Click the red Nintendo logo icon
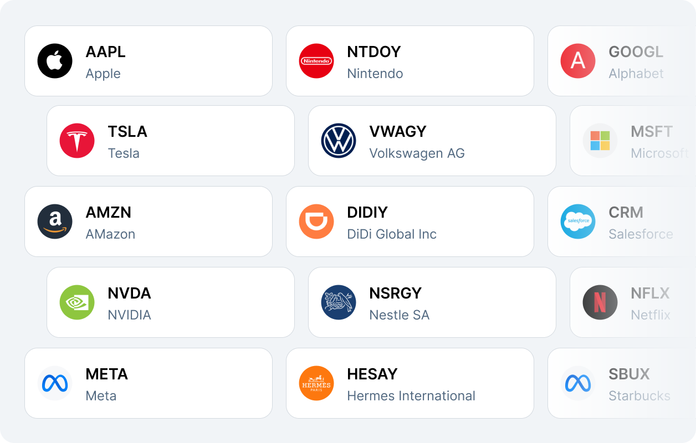Viewport: 696px width, 443px height. pos(316,61)
